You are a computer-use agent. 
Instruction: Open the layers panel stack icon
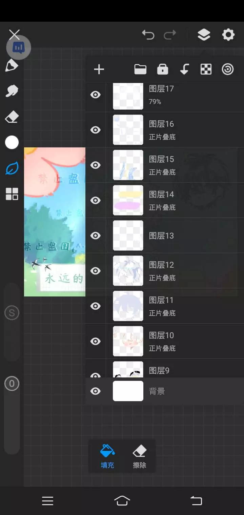[204, 35]
